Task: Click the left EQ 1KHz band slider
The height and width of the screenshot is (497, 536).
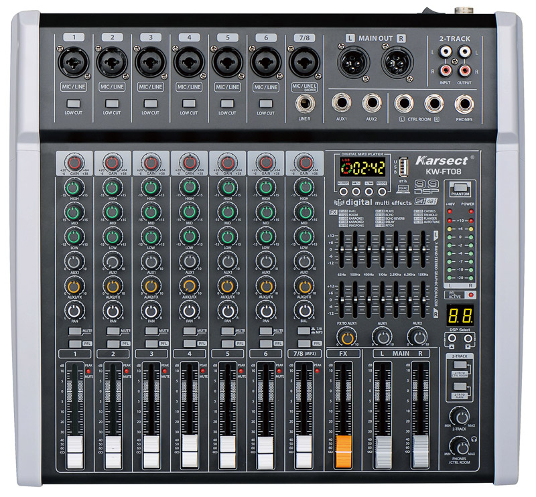Action: pos(382,250)
